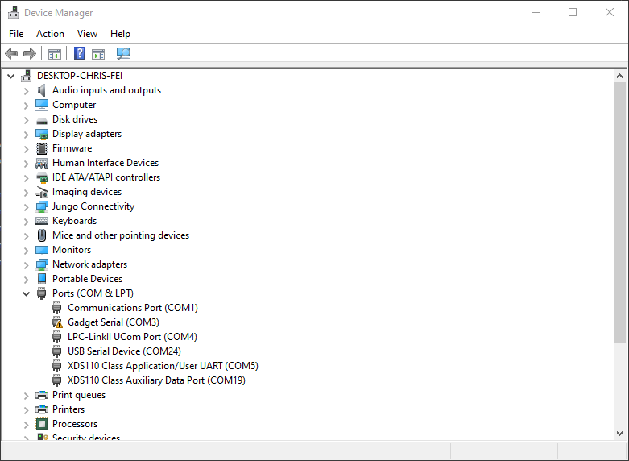629x461 pixels.
Task: Select USB Serial Device (COM24)
Action: coord(124,351)
